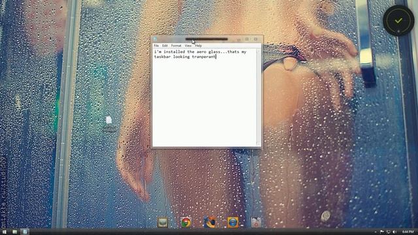Viewport: 418px width, 235px height.
Task: Open the Edit menu in Notepad
Action: [x=165, y=46]
